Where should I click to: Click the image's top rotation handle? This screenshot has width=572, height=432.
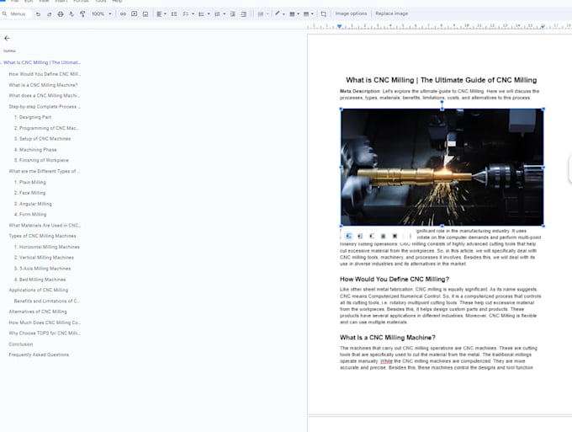[x=442, y=102]
